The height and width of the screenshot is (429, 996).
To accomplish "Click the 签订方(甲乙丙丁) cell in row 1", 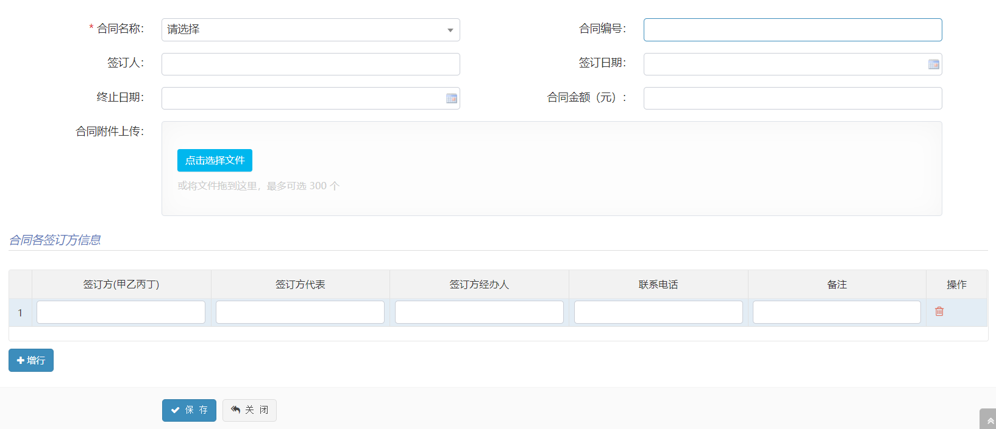I will click(x=121, y=312).
